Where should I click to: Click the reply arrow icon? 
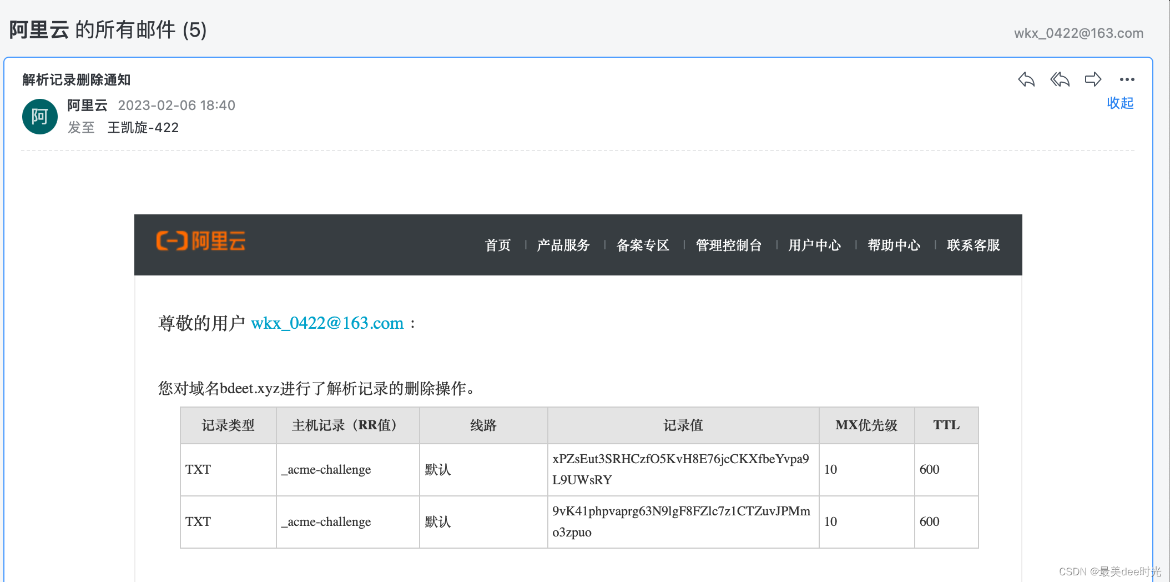point(1026,79)
